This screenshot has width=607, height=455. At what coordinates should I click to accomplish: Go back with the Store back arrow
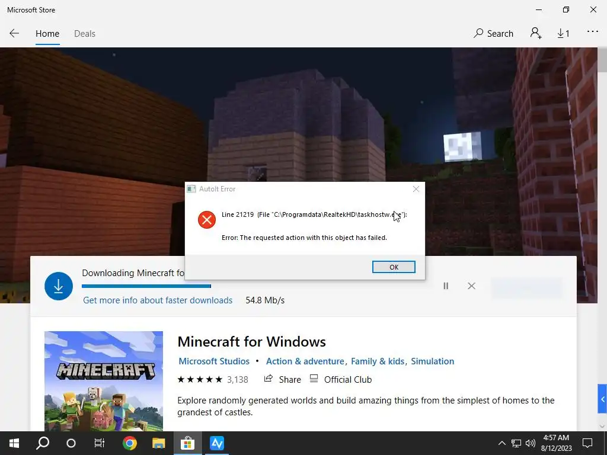click(14, 34)
